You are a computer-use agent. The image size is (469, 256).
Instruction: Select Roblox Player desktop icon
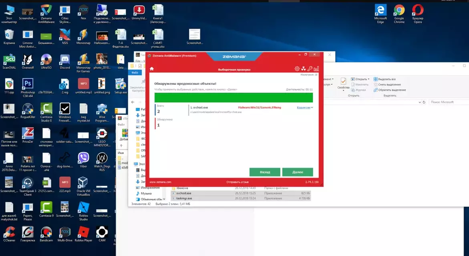pyautogui.click(x=83, y=234)
